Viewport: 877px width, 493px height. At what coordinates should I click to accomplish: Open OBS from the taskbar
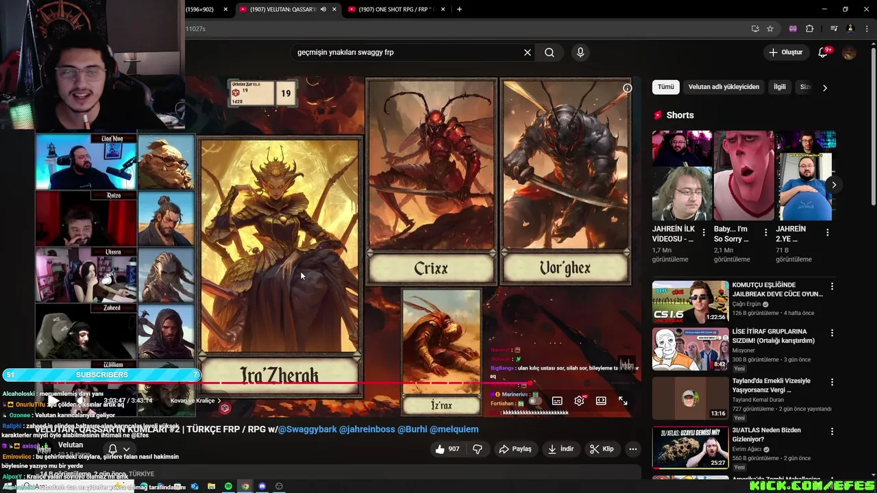click(279, 486)
